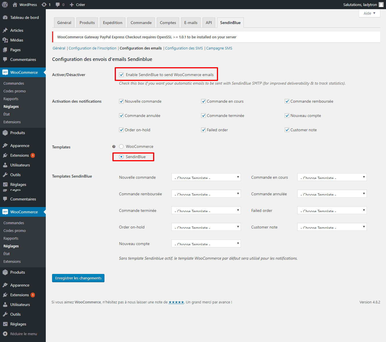Enable SendinBlue to send WooCommerce emails checkbox
Image resolution: width=386 pixels, height=342 pixels.
[121, 75]
